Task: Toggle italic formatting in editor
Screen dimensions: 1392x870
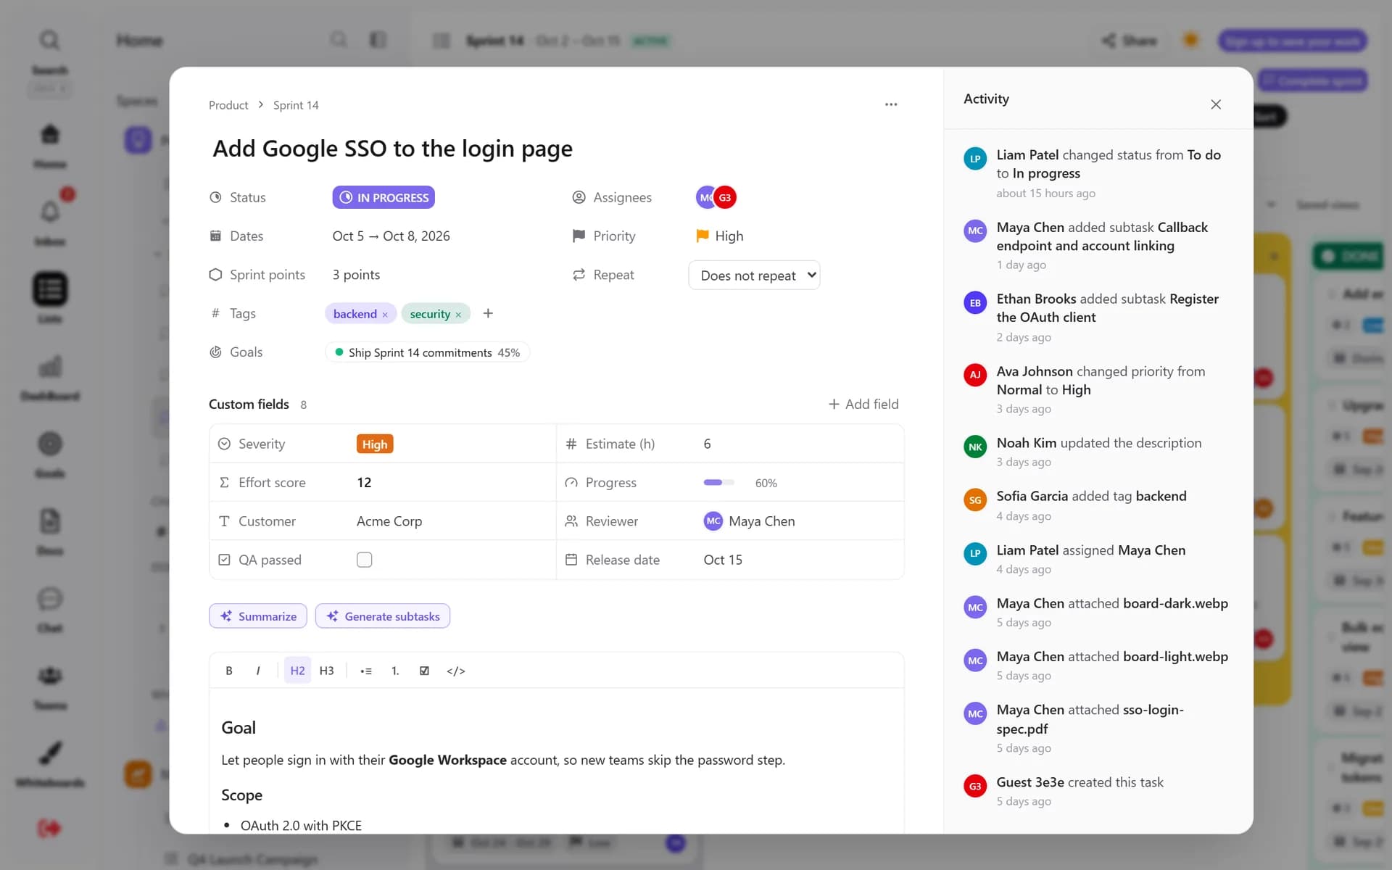Action: (x=258, y=671)
